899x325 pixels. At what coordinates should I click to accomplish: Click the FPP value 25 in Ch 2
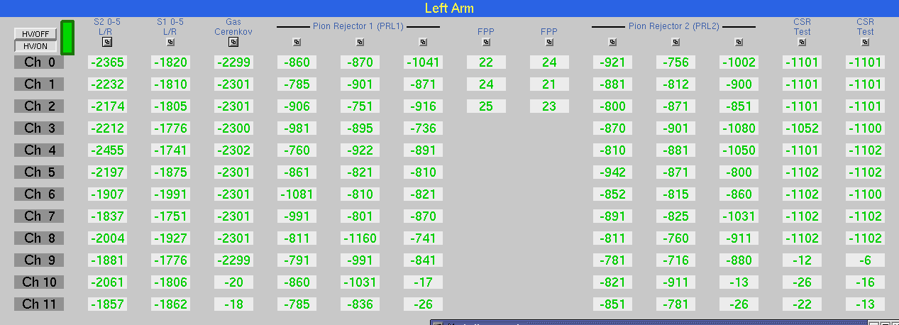click(486, 106)
